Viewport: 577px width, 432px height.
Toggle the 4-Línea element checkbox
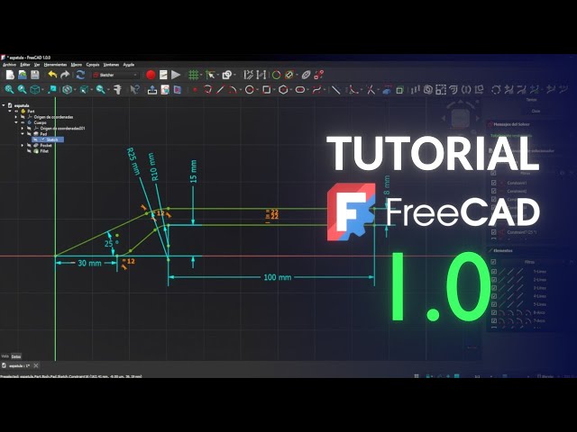tap(494, 296)
